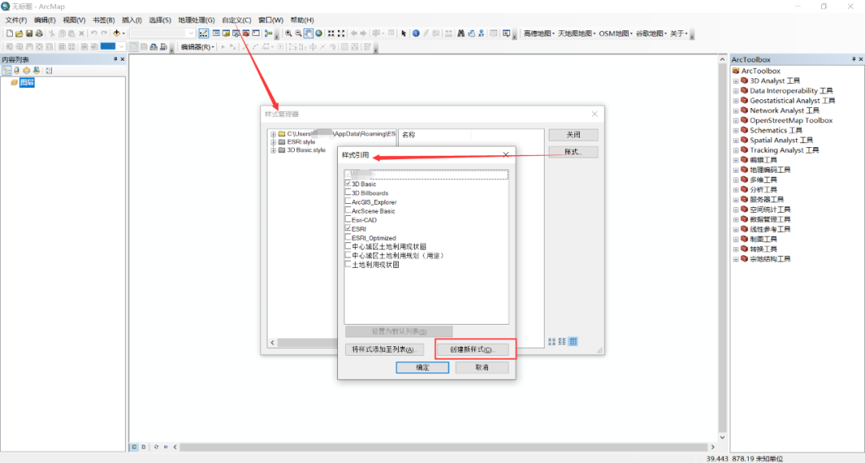Expand 数据管理工具 toolbox

tap(735, 220)
